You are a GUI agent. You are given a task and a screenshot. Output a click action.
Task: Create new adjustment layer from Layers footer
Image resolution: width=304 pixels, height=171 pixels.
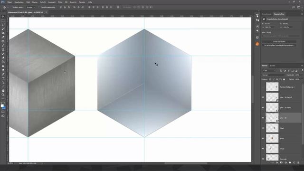[285, 162]
